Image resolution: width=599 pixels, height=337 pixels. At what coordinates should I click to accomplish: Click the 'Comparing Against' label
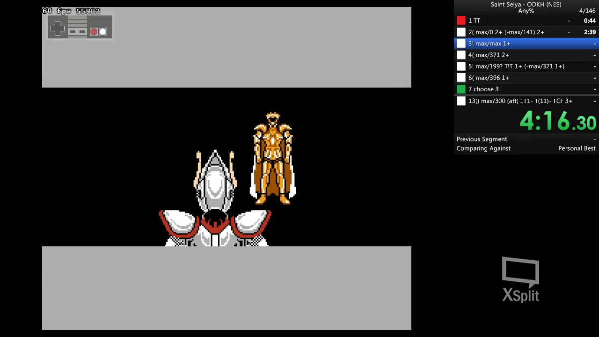483,148
